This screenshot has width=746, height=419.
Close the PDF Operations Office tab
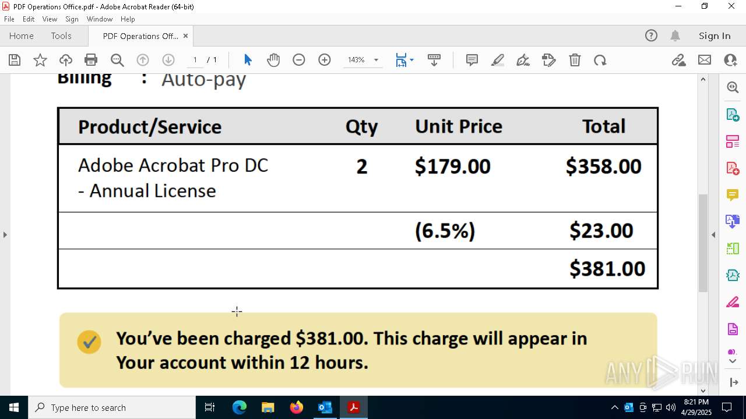tap(185, 35)
